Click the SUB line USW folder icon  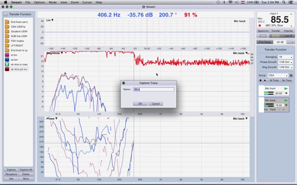(x=7, y=36)
